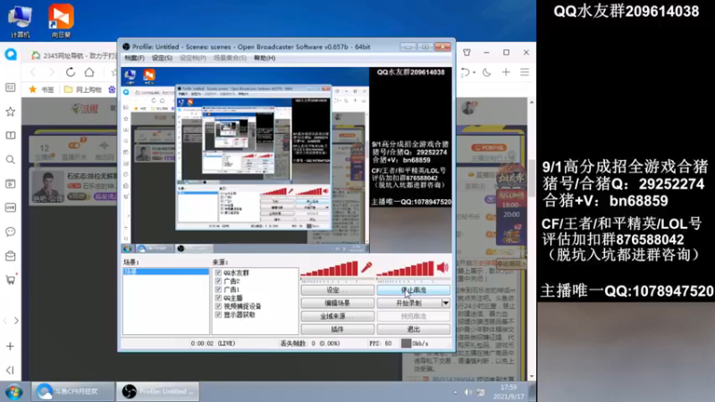
Task: Open the 网上购物 bookmark folder
Action: coord(83,89)
